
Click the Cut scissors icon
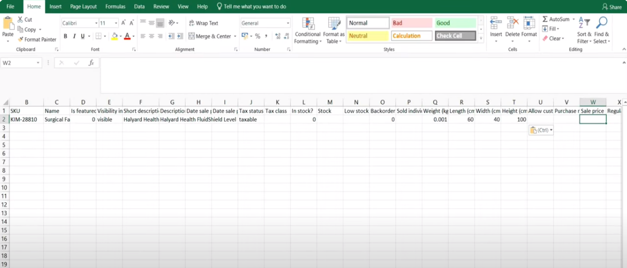pos(20,19)
